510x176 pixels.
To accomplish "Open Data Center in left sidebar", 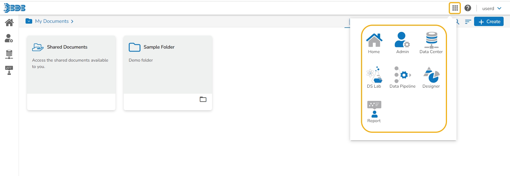I will (9, 54).
